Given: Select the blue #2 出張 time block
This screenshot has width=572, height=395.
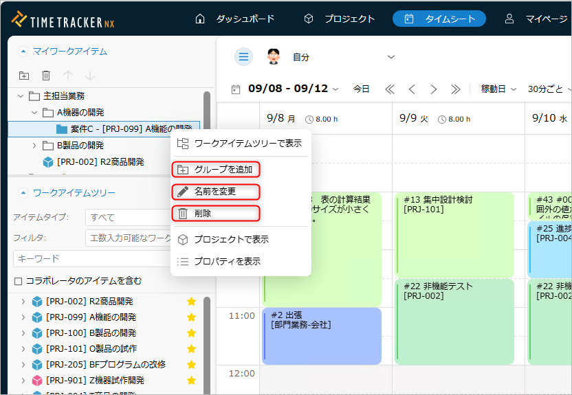Looking at the screenshot, I should pyautogui.click(x=322, y=335).
